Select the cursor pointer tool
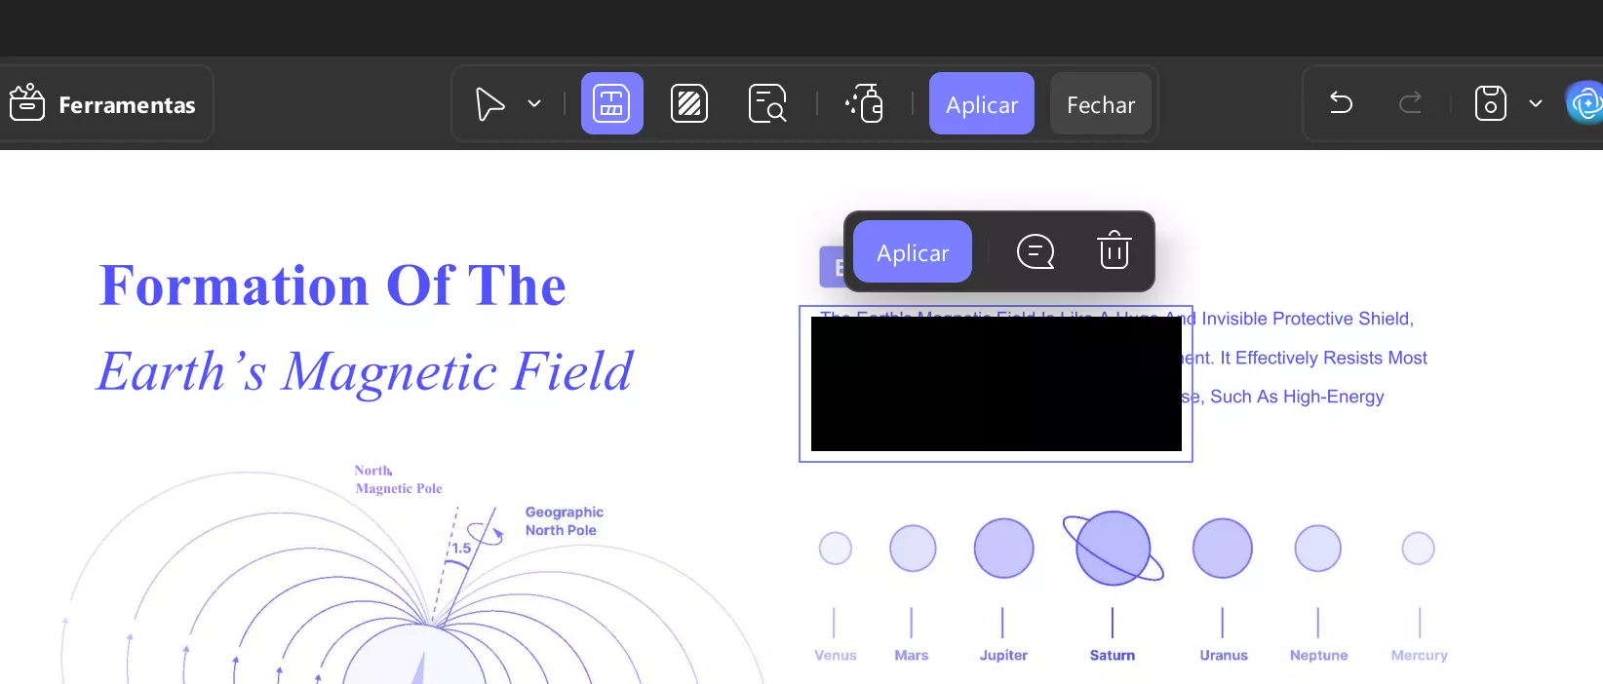Image resolution: width=1603 pixels, height=684 pixels. coord(489,104)
